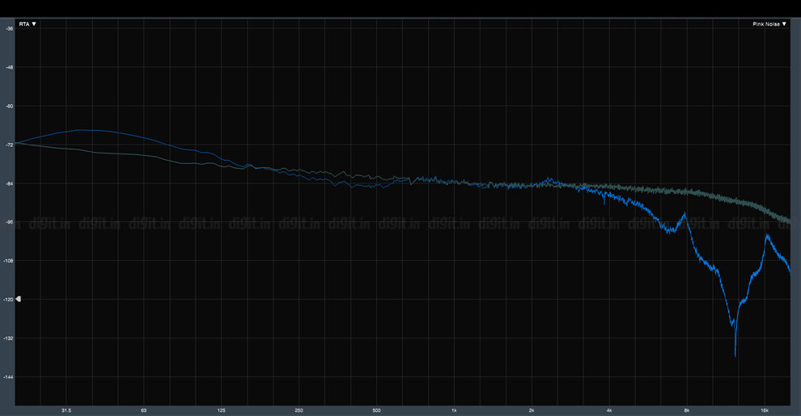Click the white level marker near -120
This screenshot has width=801, height=416.
19,299
